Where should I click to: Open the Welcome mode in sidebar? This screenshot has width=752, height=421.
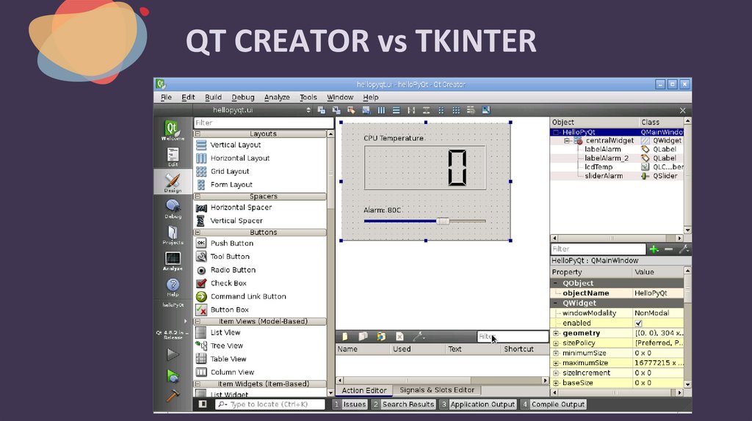pyautogui.click(x=173, y=130)
